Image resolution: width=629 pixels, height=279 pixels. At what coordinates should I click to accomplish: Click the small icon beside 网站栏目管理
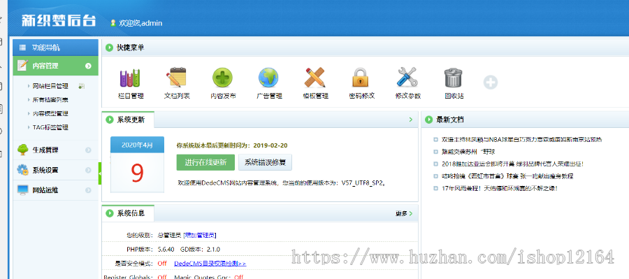click(x=82, y=86)
